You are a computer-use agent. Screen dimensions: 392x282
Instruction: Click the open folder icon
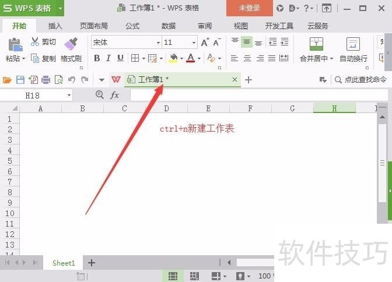pyautogui.click(x=7, y=80)
